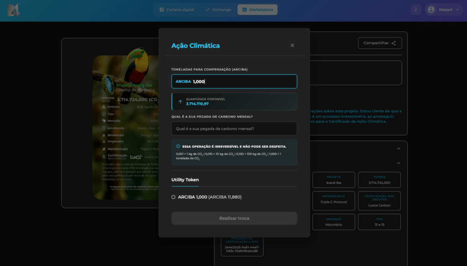Click the Mercado Voluntário card
Viewport: 467px width, 266px height.
[x=333, y=222]
